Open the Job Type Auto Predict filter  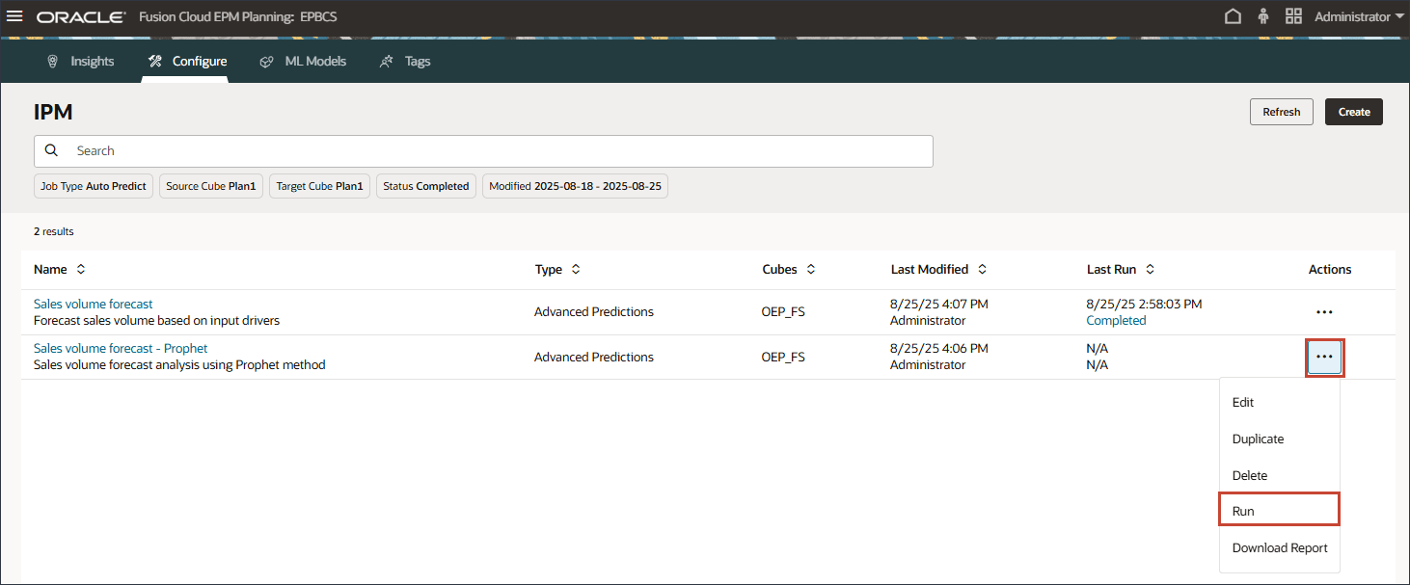click(x=94, y=186)
